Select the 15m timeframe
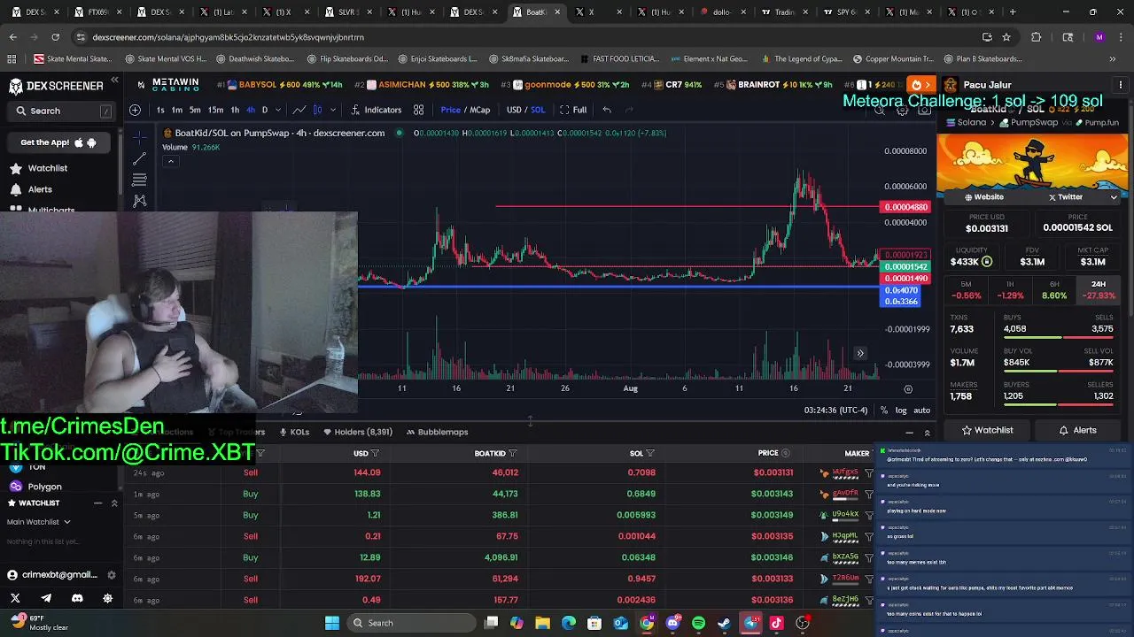This screenshot has height=637, width=1134. pos(215,110)
